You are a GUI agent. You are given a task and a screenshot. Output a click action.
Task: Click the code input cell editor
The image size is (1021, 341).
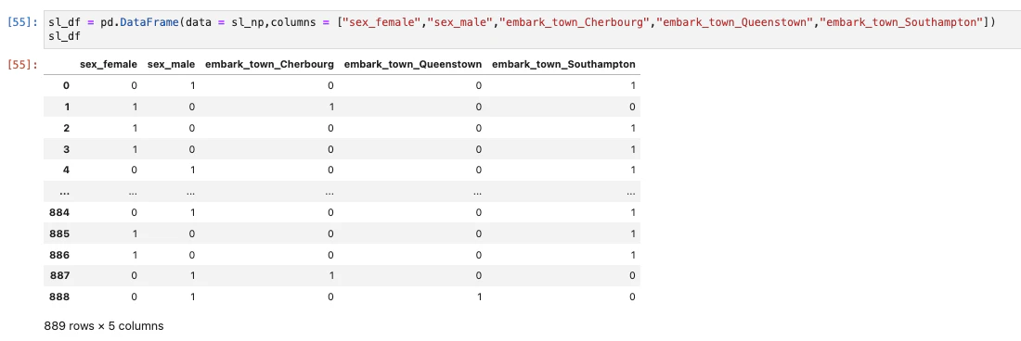pyautogui.click(x=532, y=30)
